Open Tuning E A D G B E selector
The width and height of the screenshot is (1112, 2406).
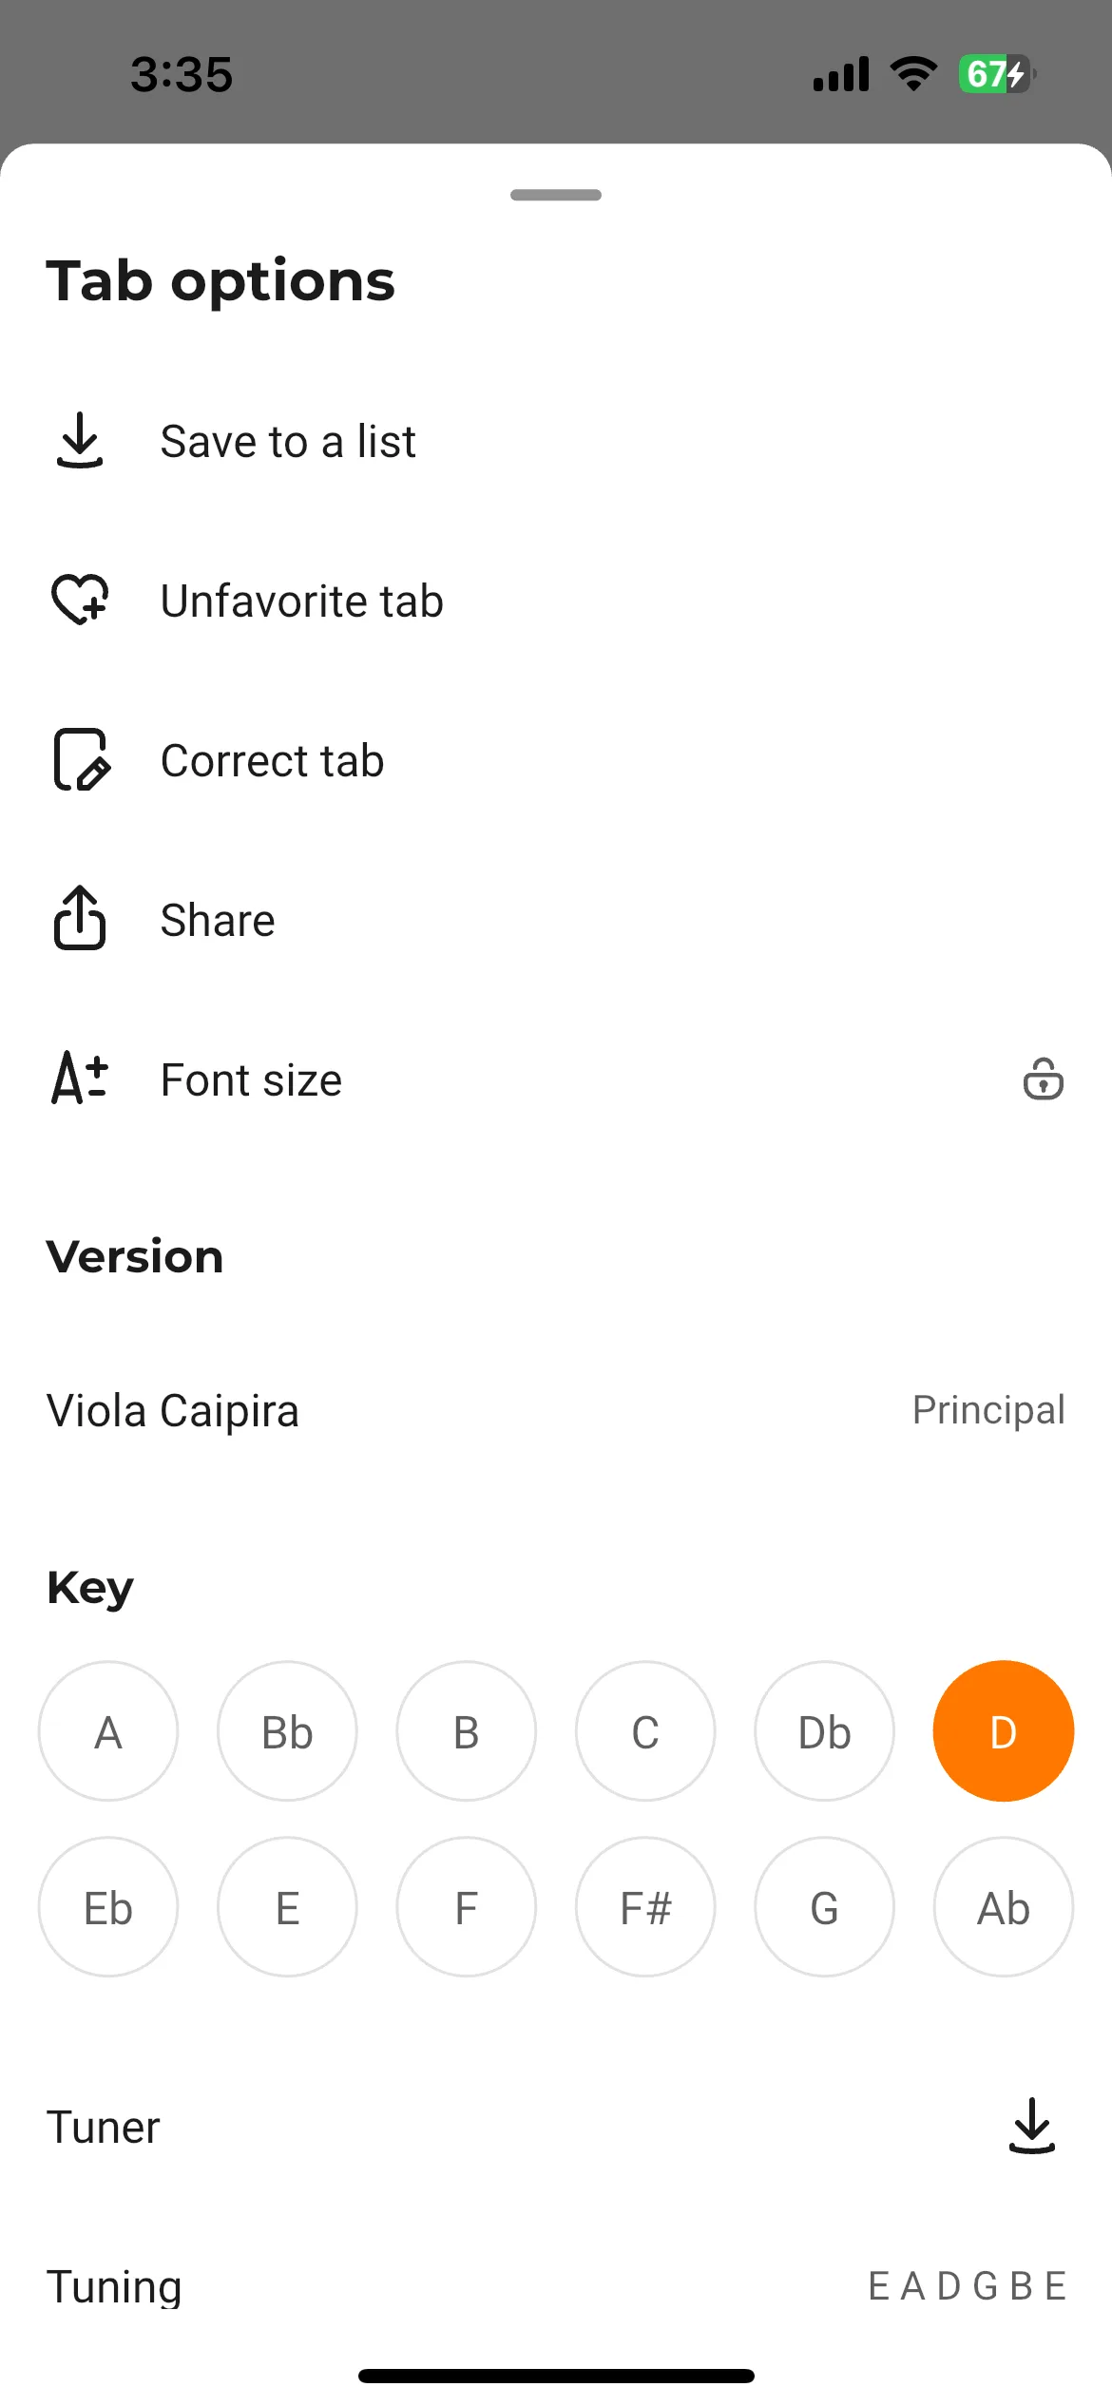(556, 2286)
